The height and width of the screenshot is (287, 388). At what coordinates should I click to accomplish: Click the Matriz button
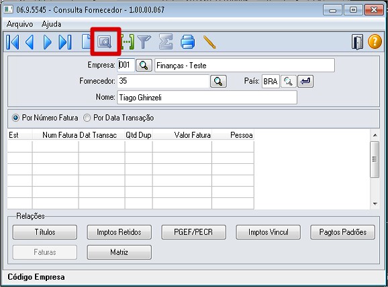click(x=119, y=252)
